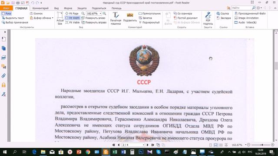Rotate the page left (Повернуть влево)
Screen dimensions: 278x156
[93, 18]
